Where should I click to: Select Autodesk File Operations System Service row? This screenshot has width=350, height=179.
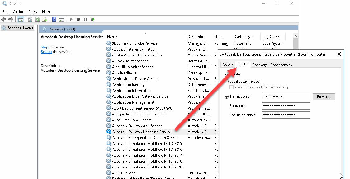point(145,138)
